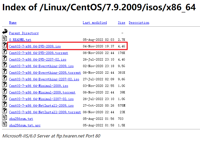
Task: Click the 575M size value
Action: (122, 106)
